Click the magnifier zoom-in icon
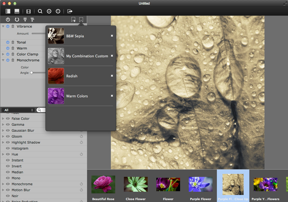288x202 pixels. point(40,11)
